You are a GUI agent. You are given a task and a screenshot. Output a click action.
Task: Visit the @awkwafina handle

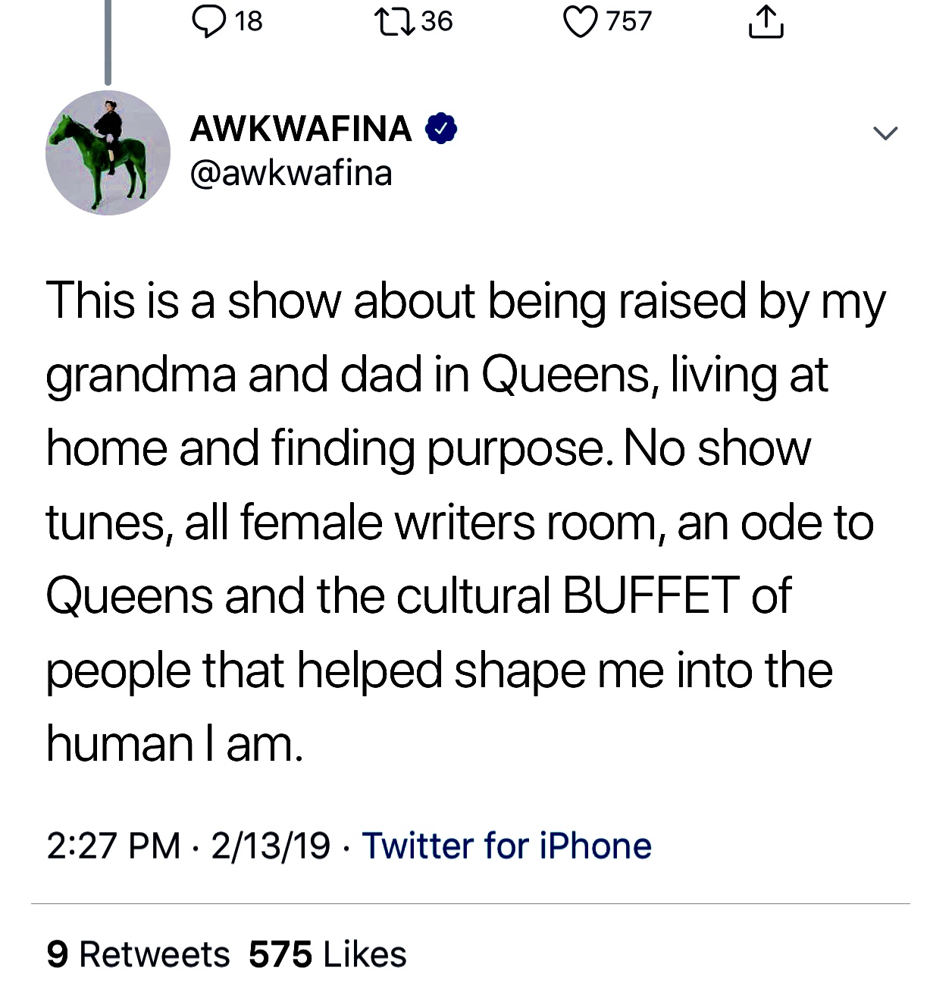pyautogui.click(x=291, y=173)
